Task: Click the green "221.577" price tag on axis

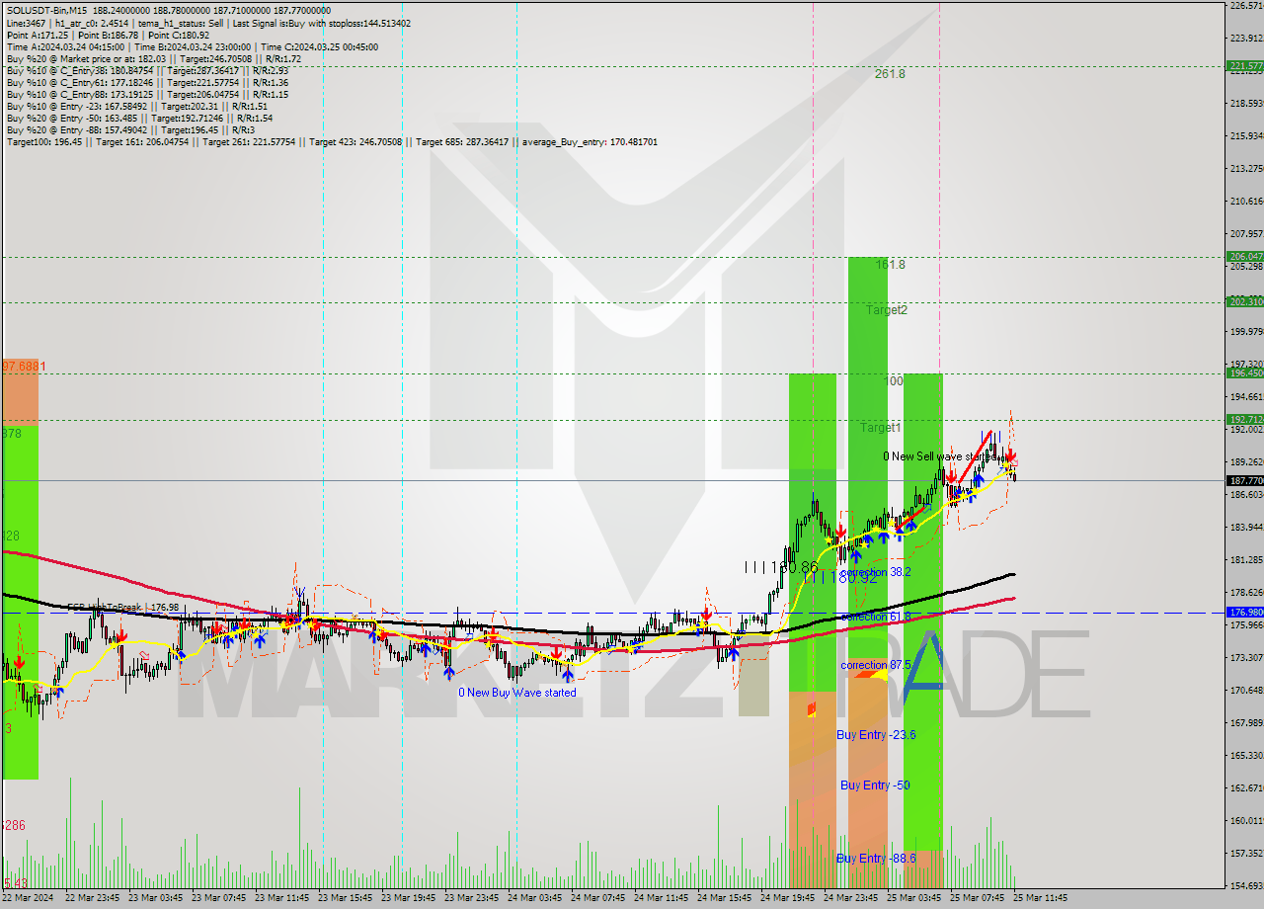Action: pos(1245,66)
